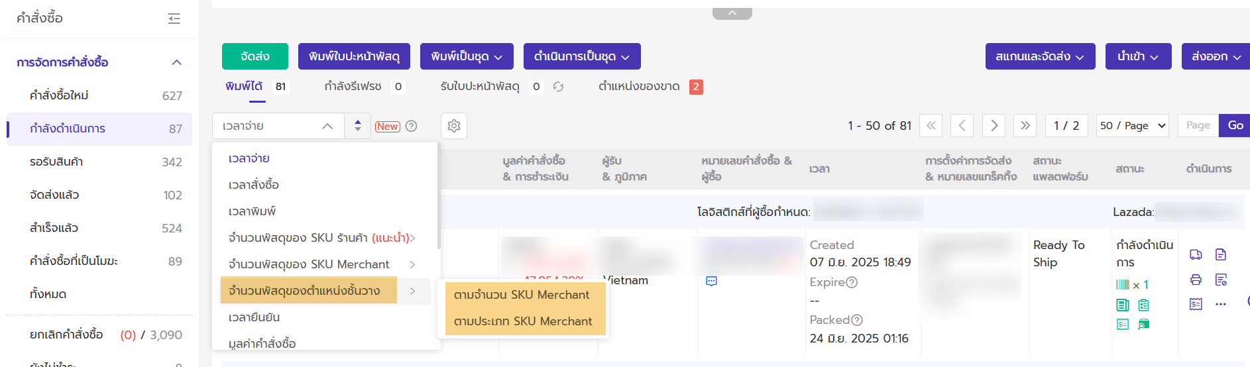Image resolution: width=1250 pixels, height=367 pixels.
Task: Open the 50 / Page size selector
Action: point(1132,125)
